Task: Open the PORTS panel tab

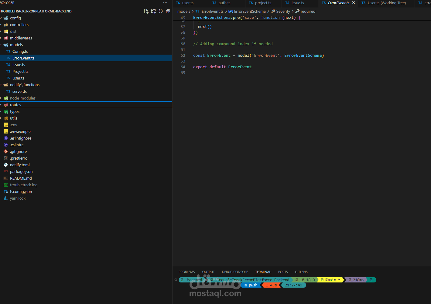Action: 283,272
